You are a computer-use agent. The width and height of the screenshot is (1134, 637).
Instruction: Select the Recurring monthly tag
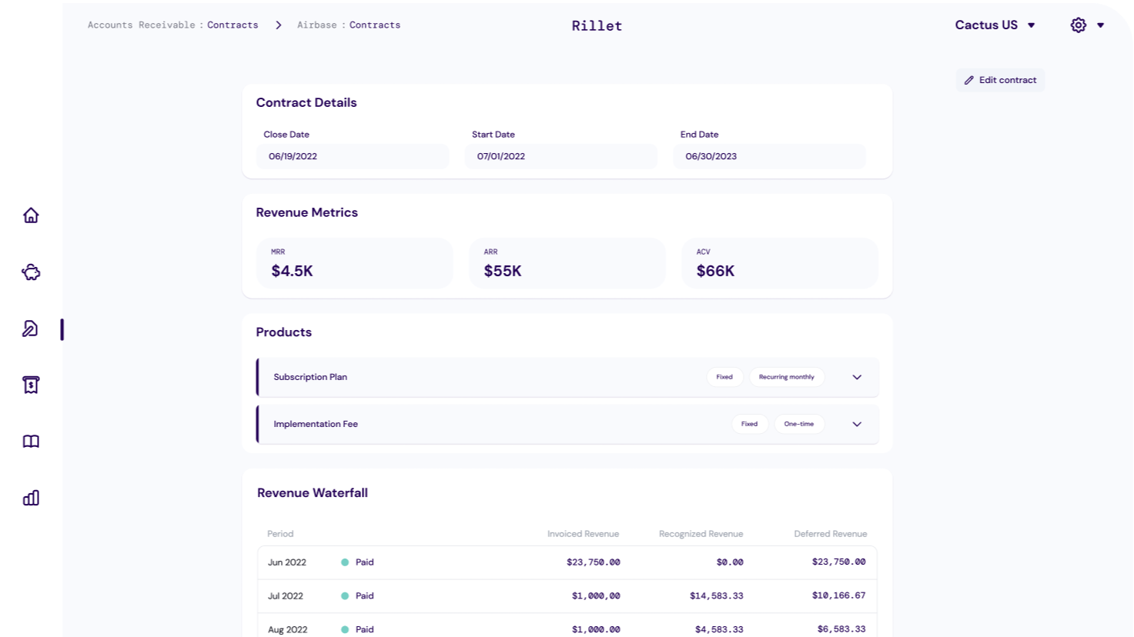click(786, 377)
